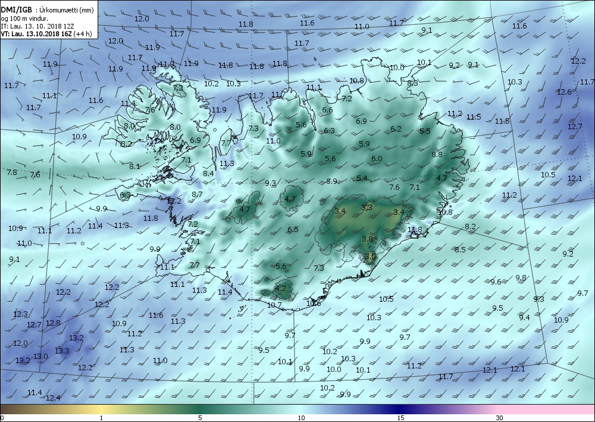Viewport: 595px width, 422px height.
Task: Select the line "IT: Lau. 13. 10. 2018 12Z"
Action: (37, 26)
